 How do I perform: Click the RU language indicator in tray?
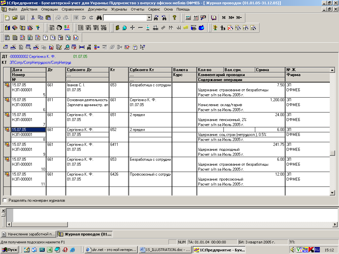(317, 250)
